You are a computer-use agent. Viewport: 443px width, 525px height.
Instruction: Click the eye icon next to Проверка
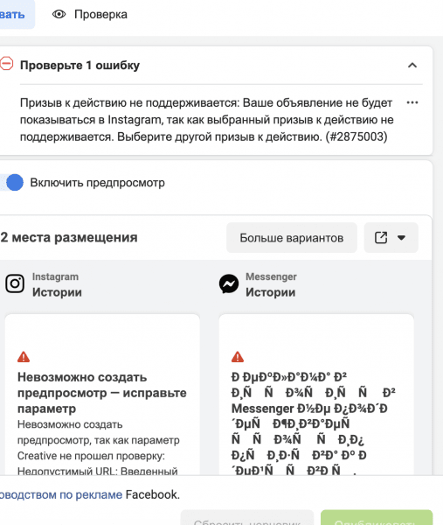(59, 14)
